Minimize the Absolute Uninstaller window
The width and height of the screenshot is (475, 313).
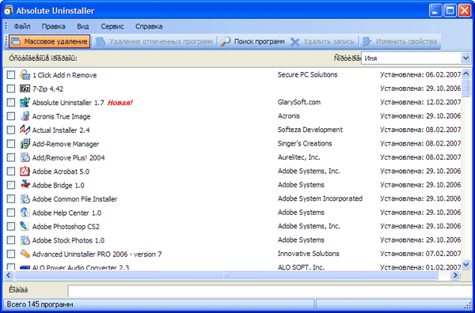click(435, 10)
